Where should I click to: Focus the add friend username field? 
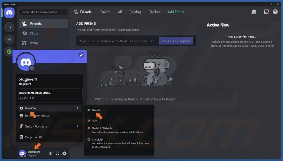point(117,41)
